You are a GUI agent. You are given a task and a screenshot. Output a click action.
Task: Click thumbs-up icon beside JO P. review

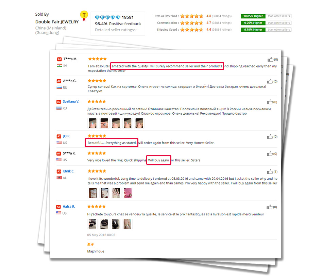(270, 136)
